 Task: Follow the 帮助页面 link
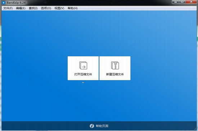click(x=102, y=126)
